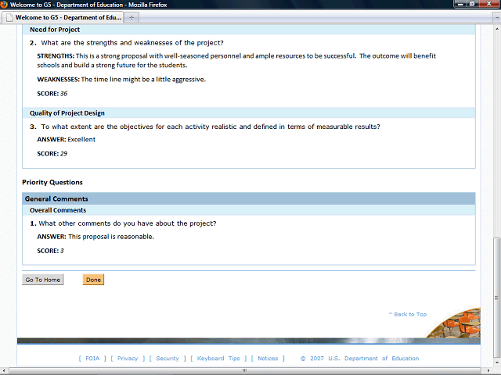Click the horizontal scrollbar right arrow

pyautogui.click(x=488, y=371)
